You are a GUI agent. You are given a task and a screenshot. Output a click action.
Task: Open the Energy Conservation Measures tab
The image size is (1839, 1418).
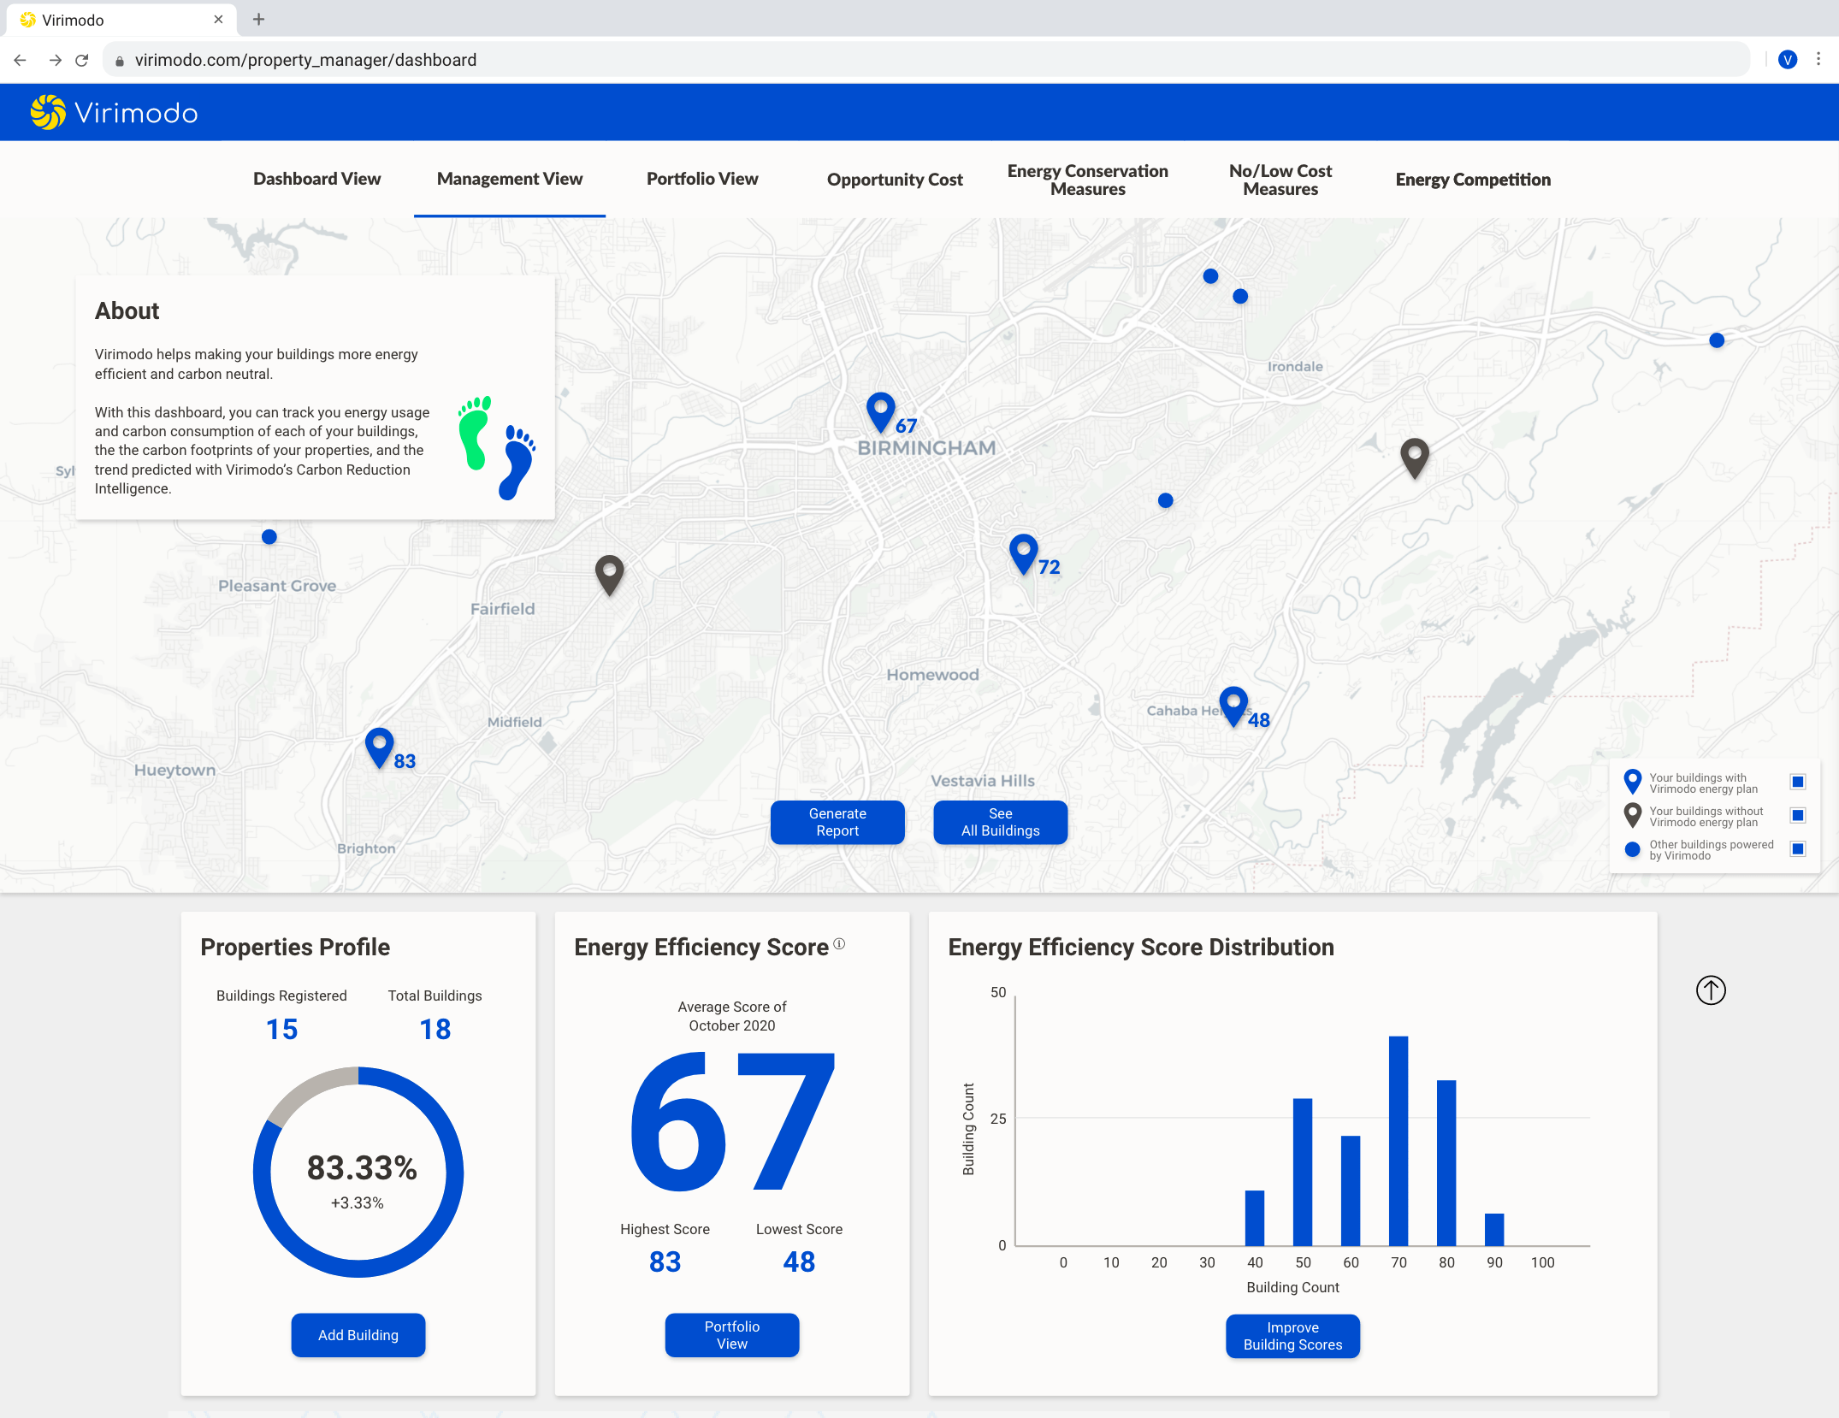click(x=1087, y=180)
